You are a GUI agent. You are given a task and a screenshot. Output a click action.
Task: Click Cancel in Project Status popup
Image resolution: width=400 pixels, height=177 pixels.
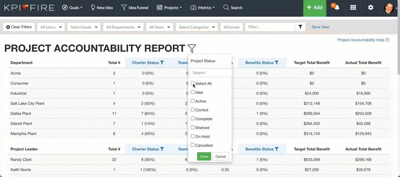coord(221,156)
